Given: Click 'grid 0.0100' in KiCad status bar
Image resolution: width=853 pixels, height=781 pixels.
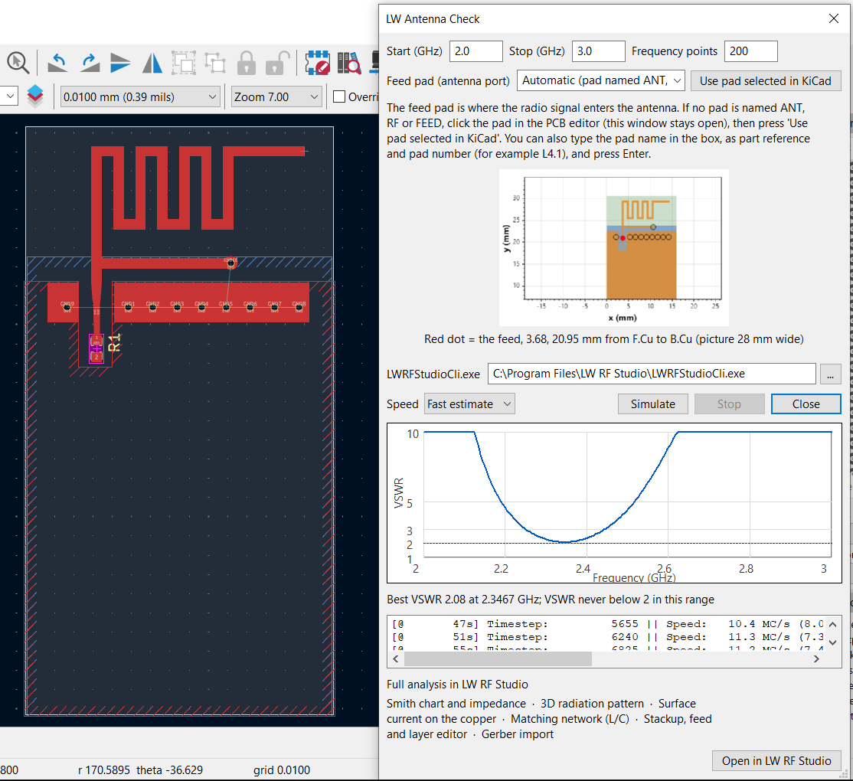Looking at the screenshot, I should (x=281, y=770).
